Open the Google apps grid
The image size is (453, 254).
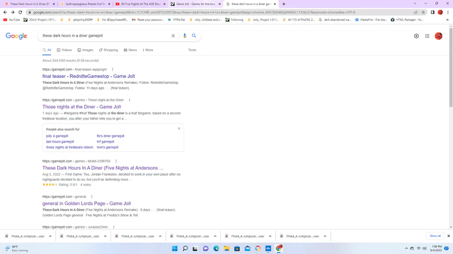tap(427, 36)
